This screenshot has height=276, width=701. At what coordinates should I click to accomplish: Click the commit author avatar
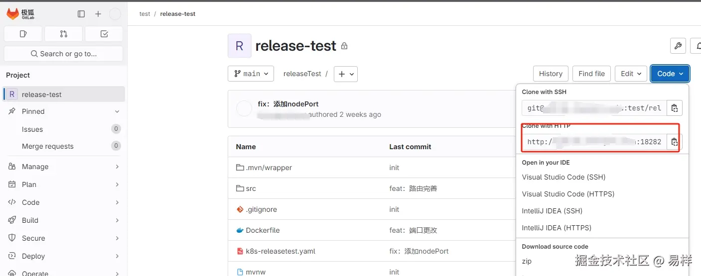244,108
